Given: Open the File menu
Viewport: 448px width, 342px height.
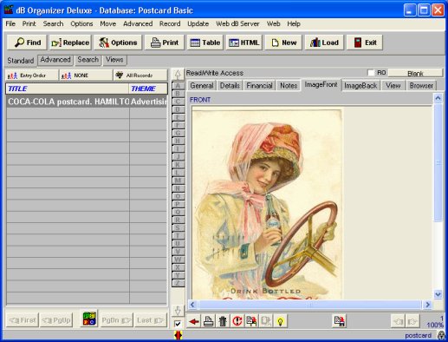Looking at the screenshot, I should click(10, 23).
